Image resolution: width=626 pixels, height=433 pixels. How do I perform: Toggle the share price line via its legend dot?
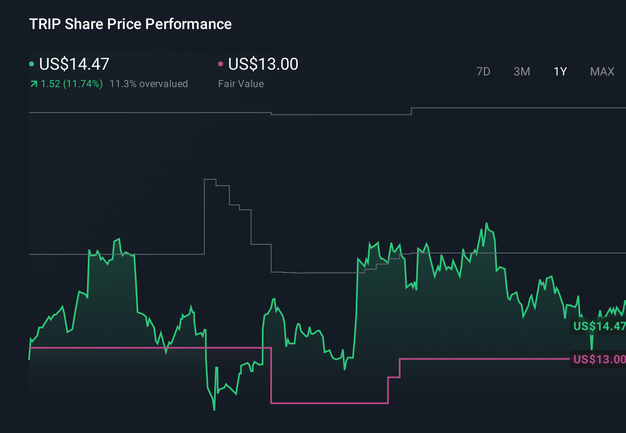point(32,63)
